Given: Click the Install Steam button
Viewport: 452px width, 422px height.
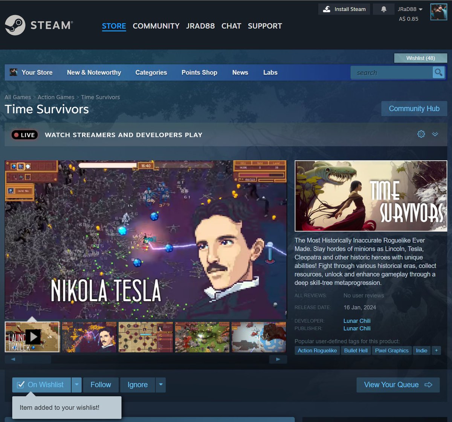Looking at the screenshot, I should (x=344, y=9).
